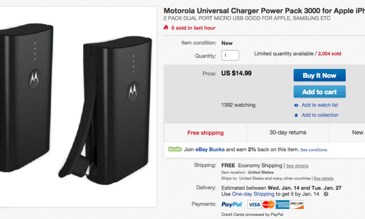Open the Add to collection link
The image size is (365, 219).
pyautogui.click(x=320, y=115)
